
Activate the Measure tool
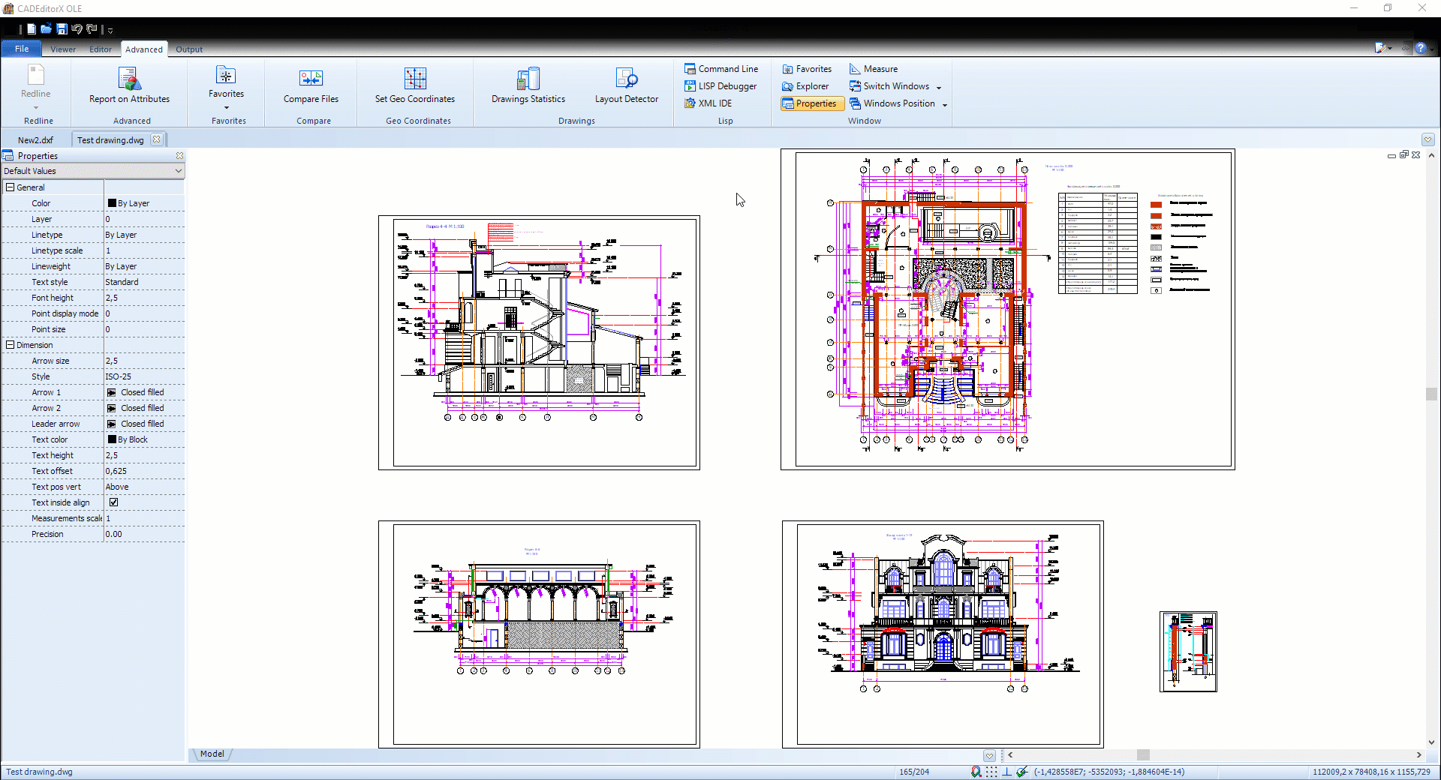pos(874,68)
